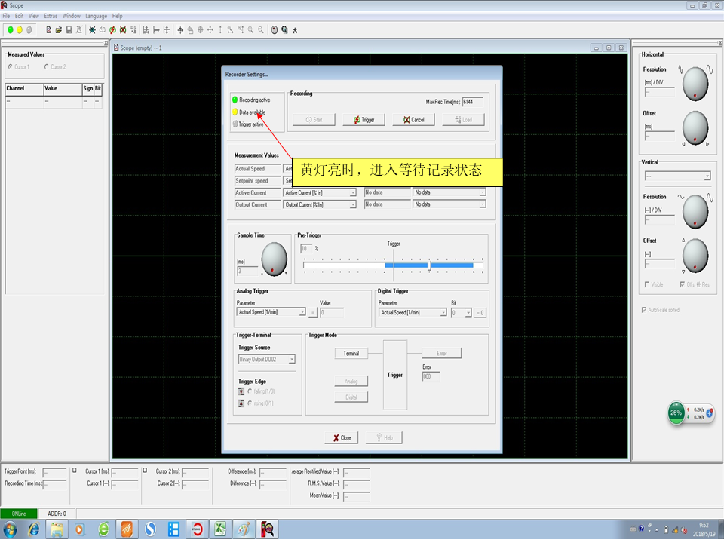Open the Digital Trigger parameter dropdown
Screen dimensions: 724x543
pos(443,312)
